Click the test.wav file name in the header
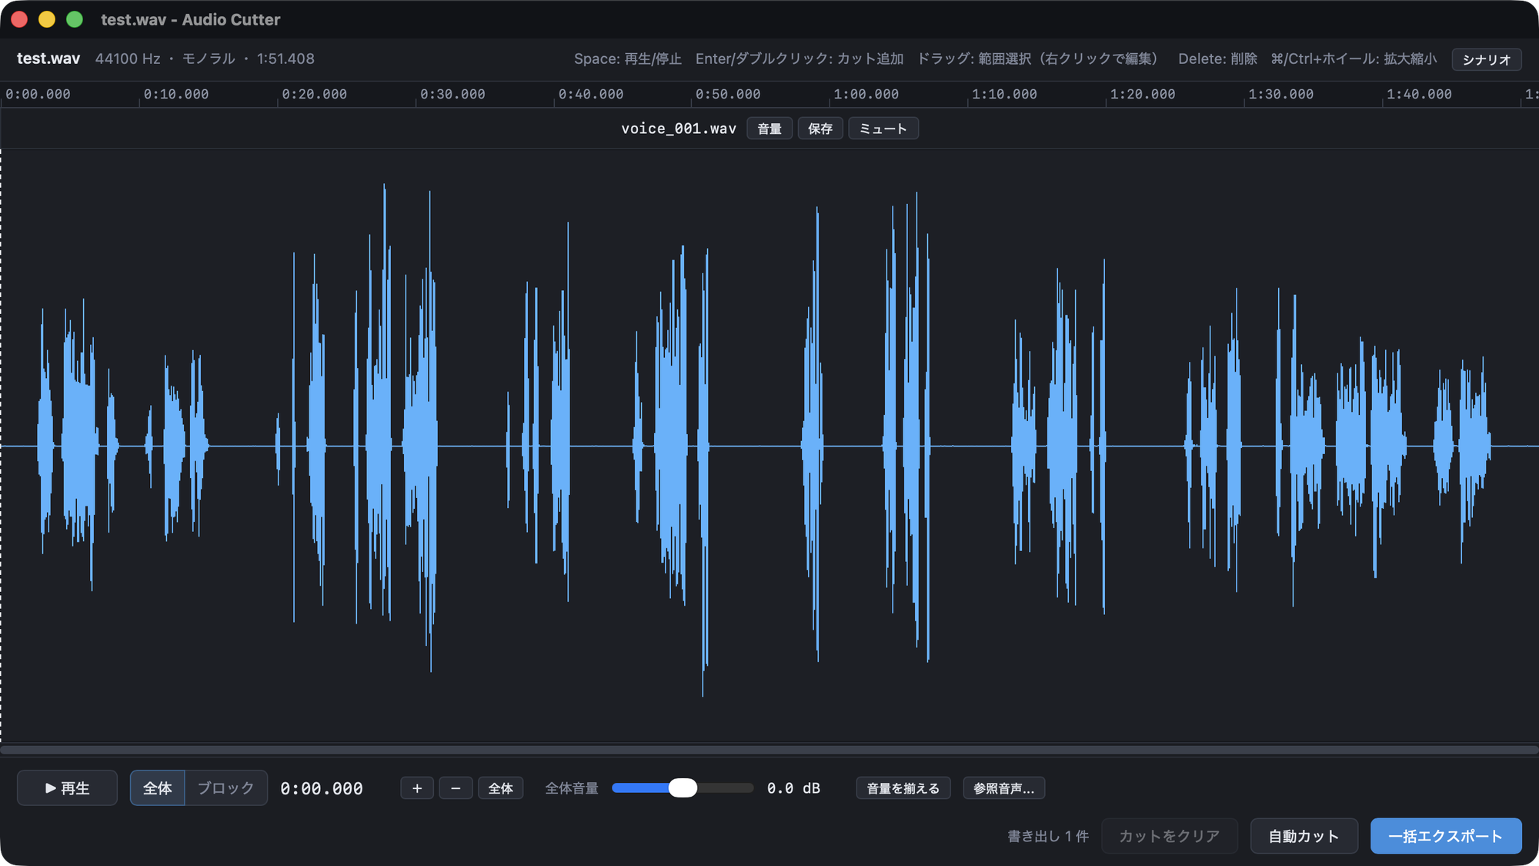The image size is (1539, 866). [x=48, y=59]
